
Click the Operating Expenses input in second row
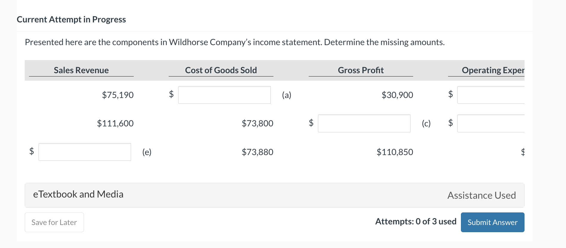coord(491,123)
